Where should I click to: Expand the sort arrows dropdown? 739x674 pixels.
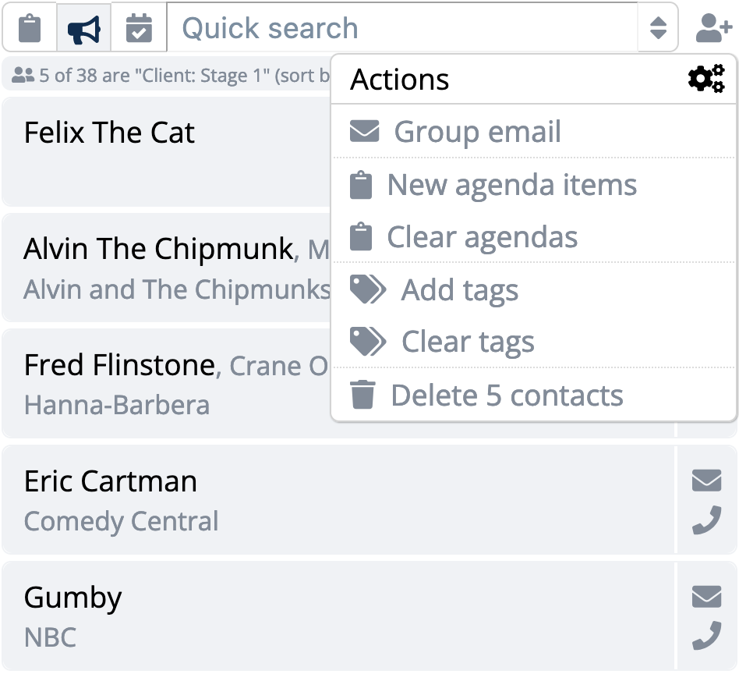point(658,28)
